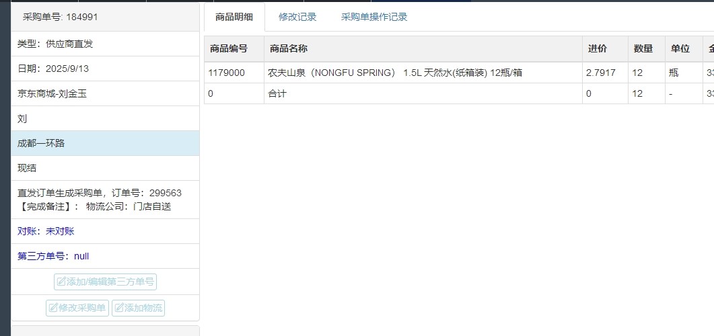Click the 添加/编辑第三方单号 edit button
The height and width of the screenshot is (336, 714).
click(106, 282)
